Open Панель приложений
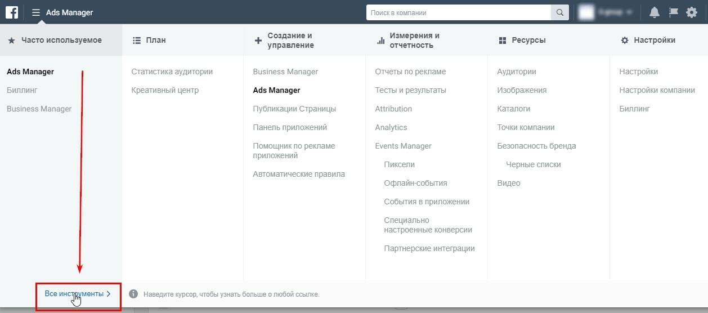708x313 pixels. (290, 127)
